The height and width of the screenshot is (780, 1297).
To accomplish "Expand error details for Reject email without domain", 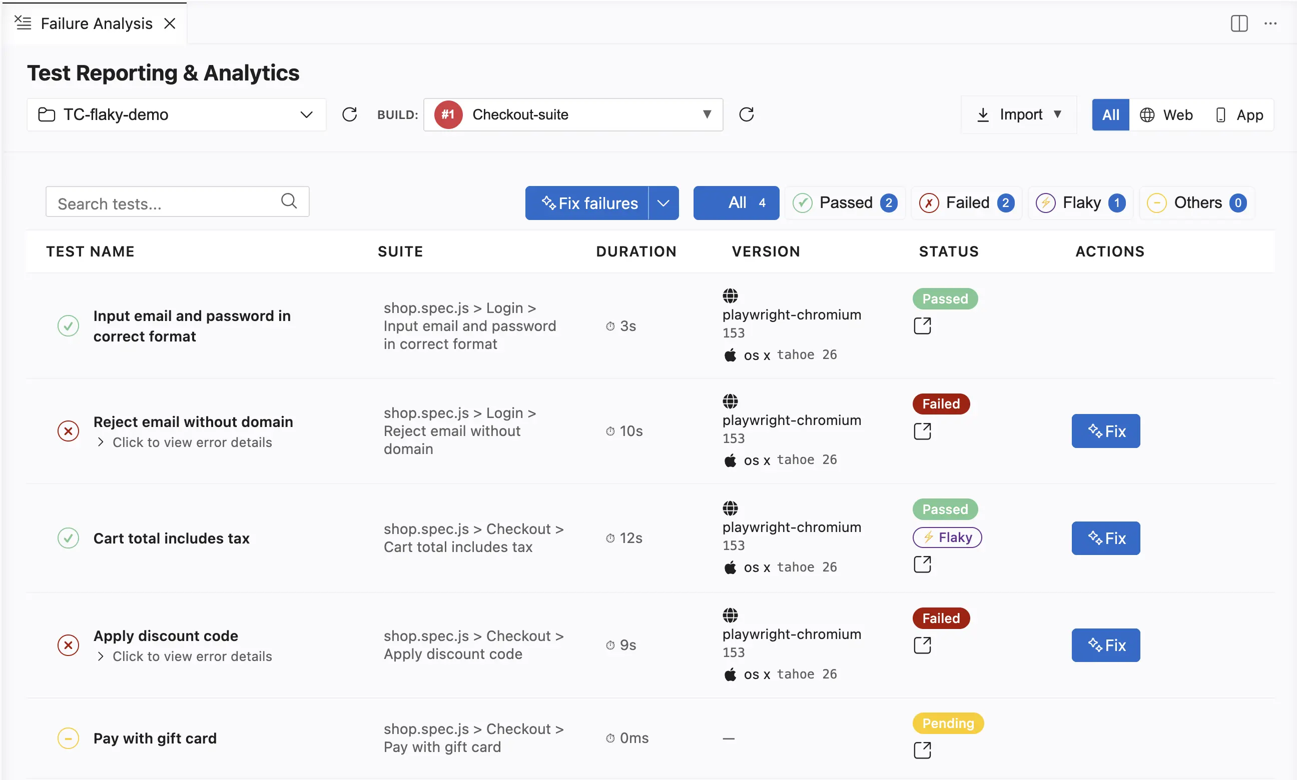I will pos(185,442).
